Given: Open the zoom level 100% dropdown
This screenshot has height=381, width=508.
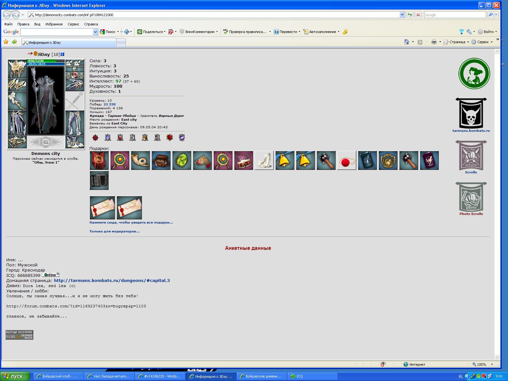Looking at the screenshot, I should coord(492,364).
